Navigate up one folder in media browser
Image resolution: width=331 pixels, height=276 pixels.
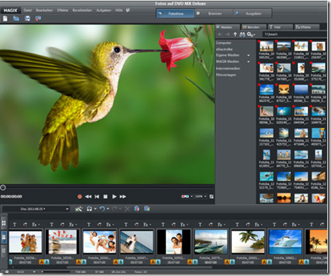pyautogui.click(x=235, y=34)
